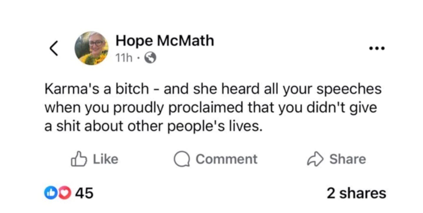The width and height of the screenshot is (423, 213).
Task: Click the post line starting "when you proudly"
Action: 210,108
